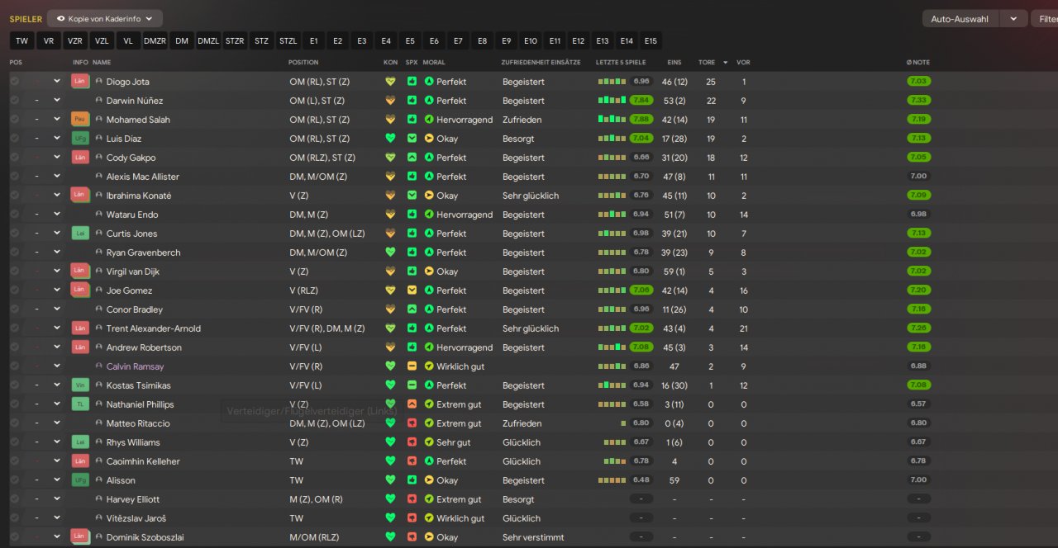The width and height of the screenshot is (1058, 548).
Task: Click Mohamed Salah's last five games form bars
Action: 612,120
